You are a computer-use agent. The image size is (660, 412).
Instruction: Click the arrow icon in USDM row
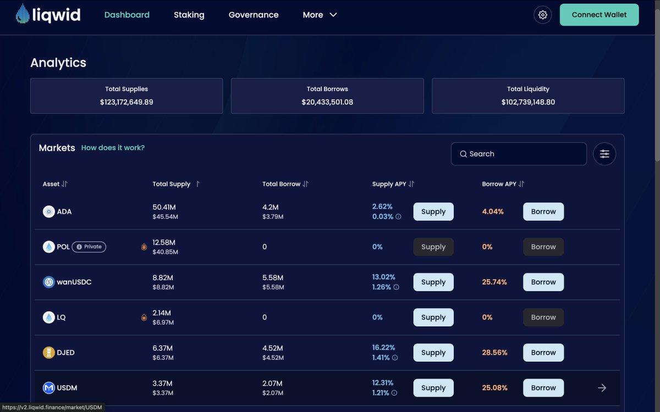click(602, 388)
